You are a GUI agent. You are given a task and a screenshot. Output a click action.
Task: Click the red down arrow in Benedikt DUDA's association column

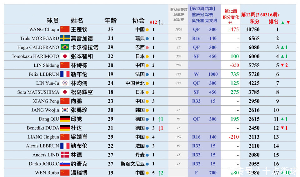point(161,128)
